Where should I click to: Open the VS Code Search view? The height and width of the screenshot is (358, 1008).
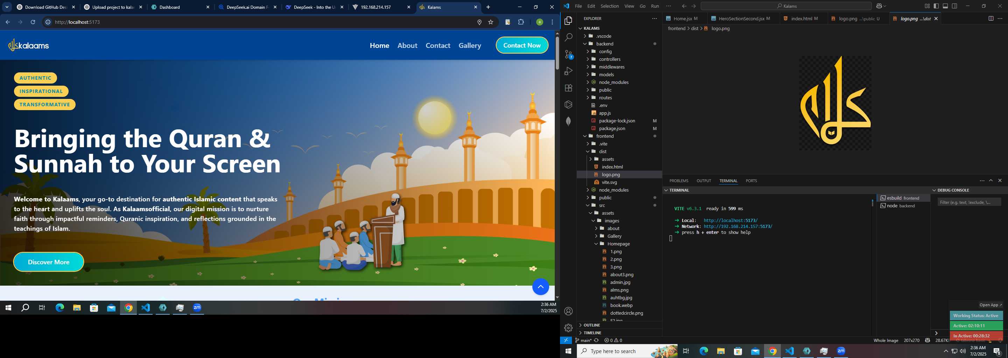coord(568,37)
